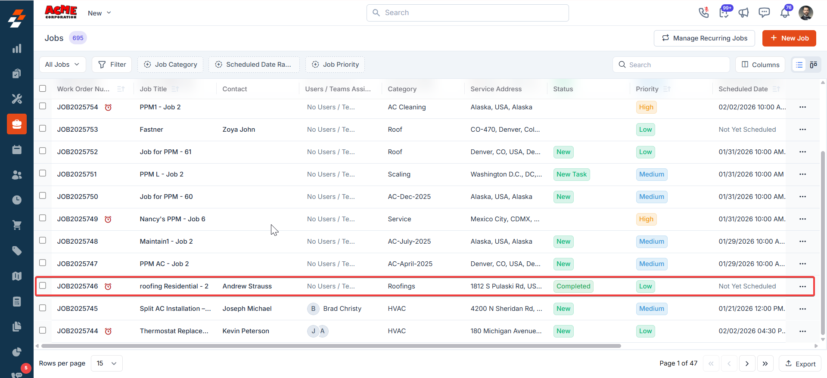Screen dimensions: 827x378
Task: Check the box for JOB2025751
Action: click(x=43, y=173)
